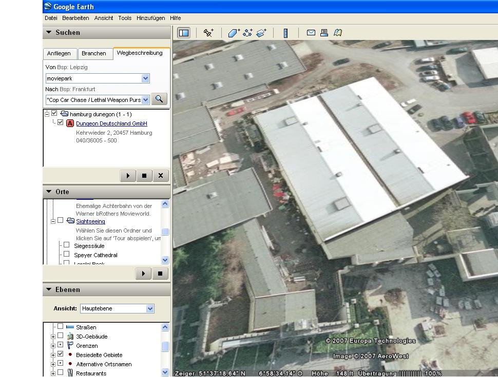This screenshot has height=377, width=498.
Task: Check the Sightseeing folder checkbox
Action: click(61, 220)
